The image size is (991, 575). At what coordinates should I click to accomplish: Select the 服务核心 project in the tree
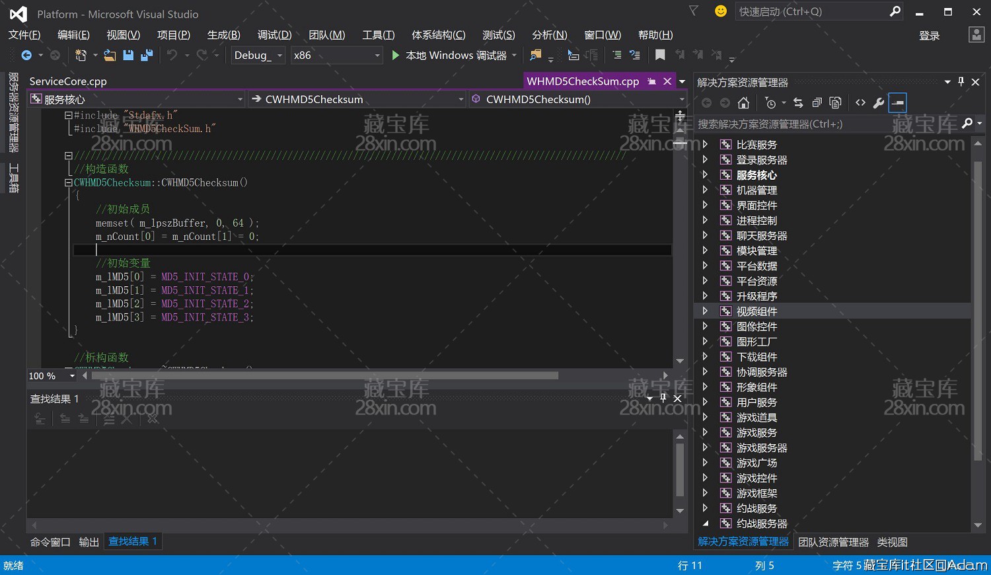point(756,175)
